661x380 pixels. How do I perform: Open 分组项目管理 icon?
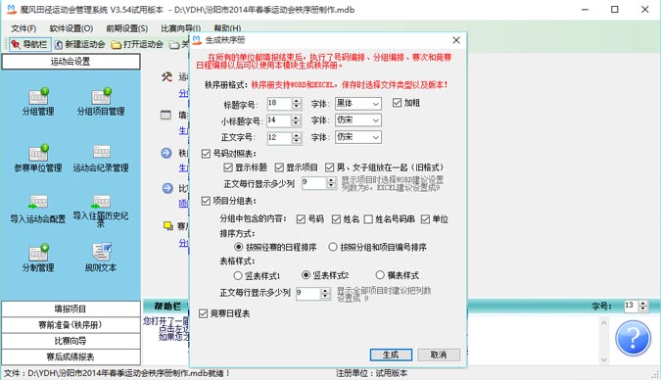point(101,103)
